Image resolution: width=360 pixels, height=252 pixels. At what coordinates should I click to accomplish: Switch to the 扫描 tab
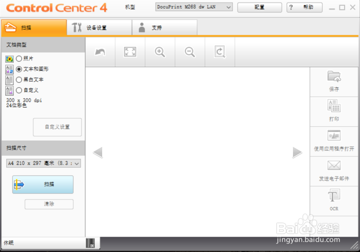coord(34,28)
